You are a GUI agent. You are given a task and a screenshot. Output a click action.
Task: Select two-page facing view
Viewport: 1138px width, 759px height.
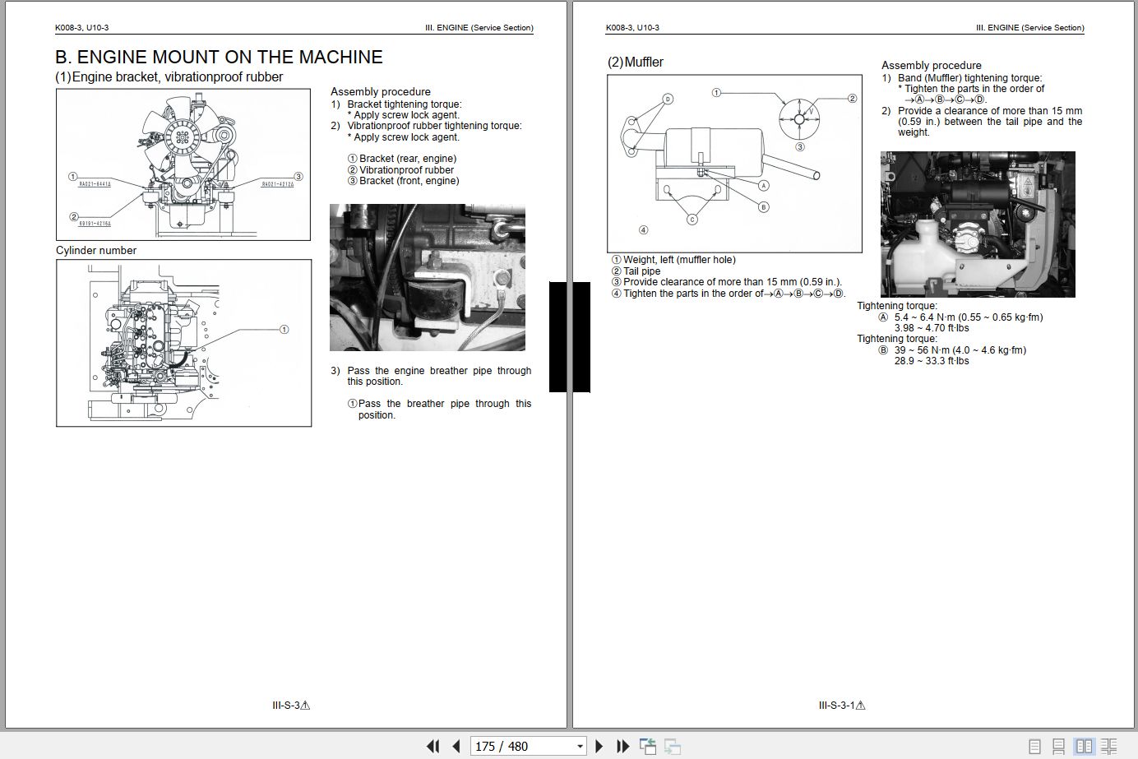click(1085, 747)
